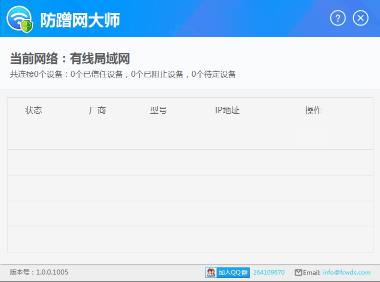
Task: Open the info@fcwds.com email link
Action: coord(346,273)
